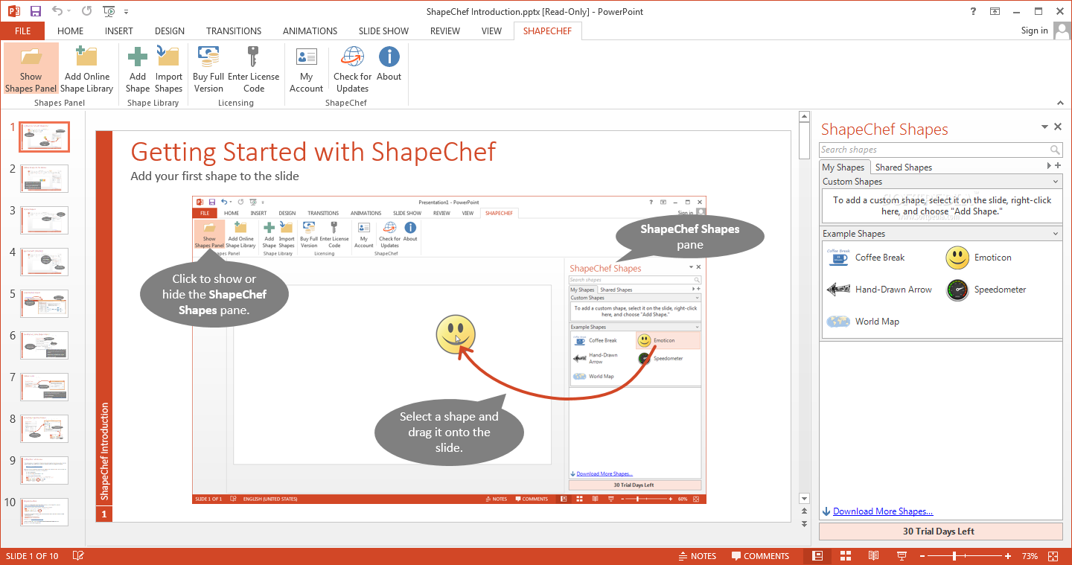Viewport: 1072px width, 565px height.
Task: Click the tab scroll arrow beside Shared Shapes
Action: (x=1050, y=166)
